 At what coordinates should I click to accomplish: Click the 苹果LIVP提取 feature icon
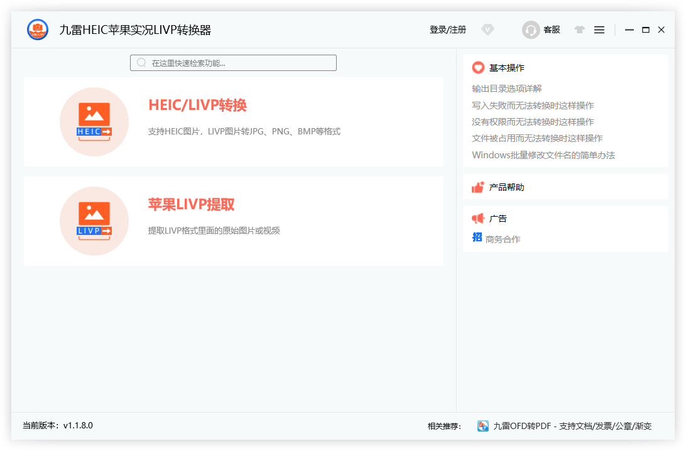coord(94,220)
